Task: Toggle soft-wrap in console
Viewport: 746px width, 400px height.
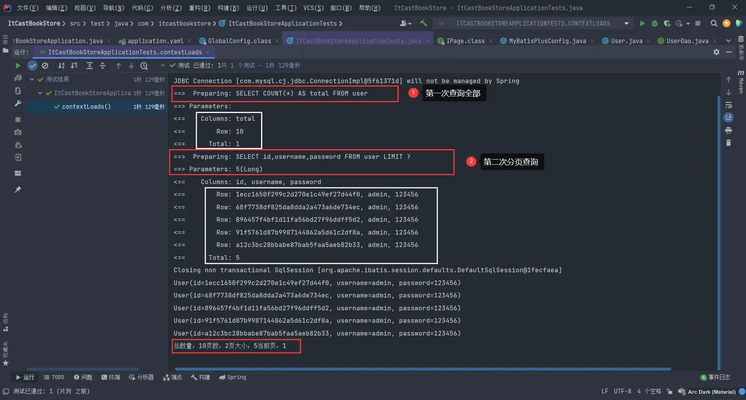Action: (x=728, y=105)
